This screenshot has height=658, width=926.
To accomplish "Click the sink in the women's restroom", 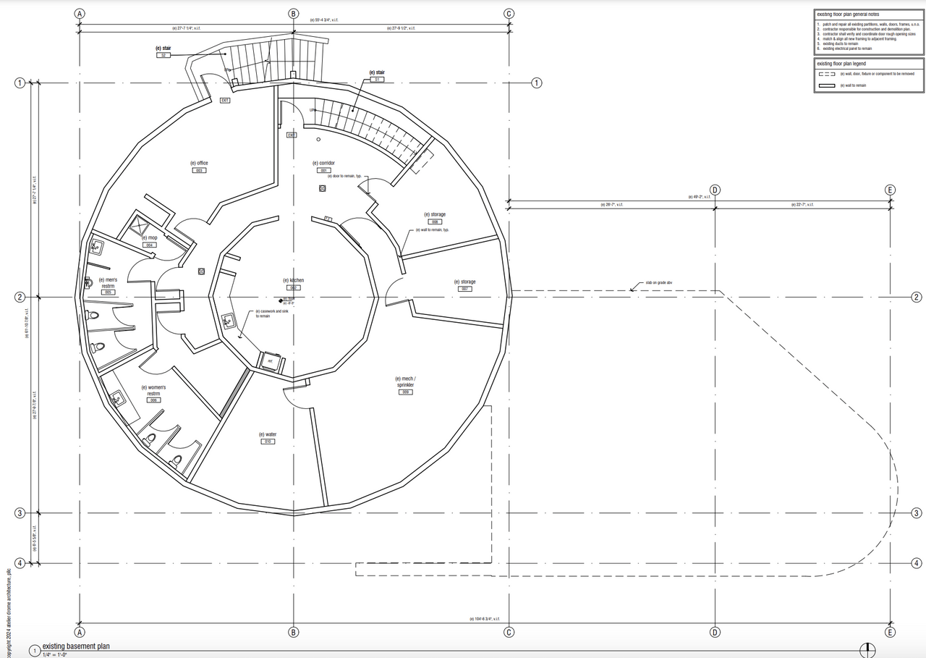I will [x=117, y=398].
